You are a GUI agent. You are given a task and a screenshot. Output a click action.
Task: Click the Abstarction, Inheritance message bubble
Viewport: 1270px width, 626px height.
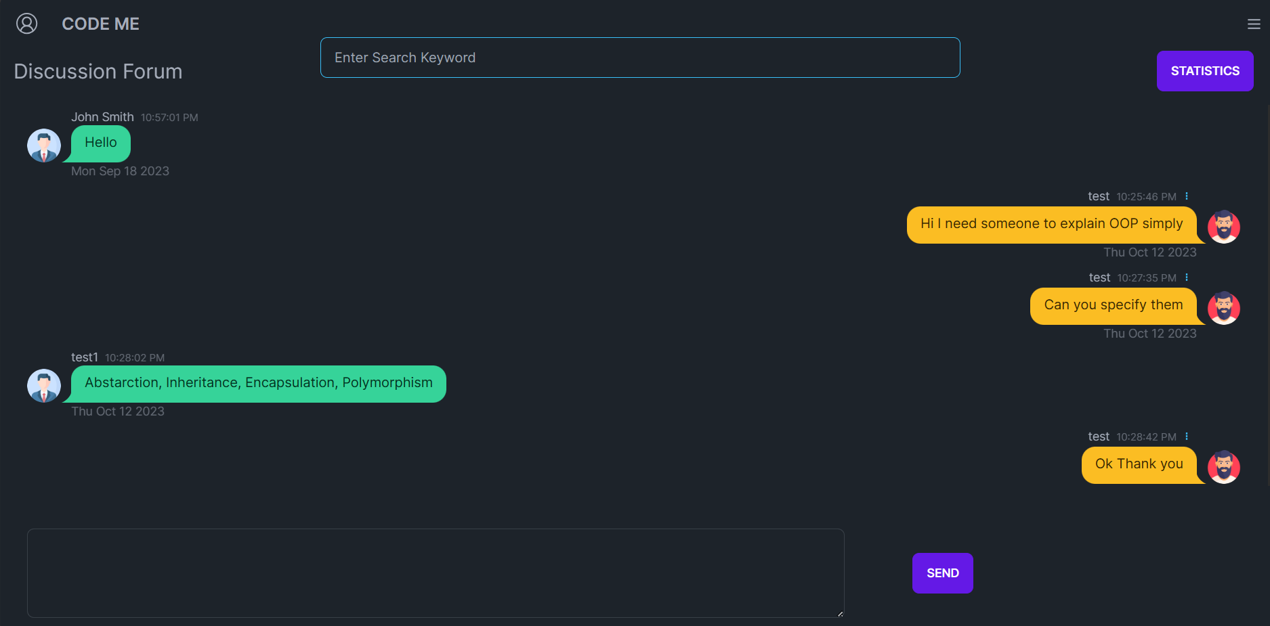258,383
